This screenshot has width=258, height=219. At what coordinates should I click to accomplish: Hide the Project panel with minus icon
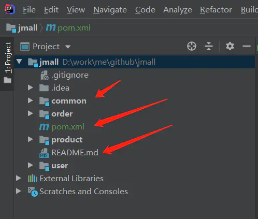247,46
